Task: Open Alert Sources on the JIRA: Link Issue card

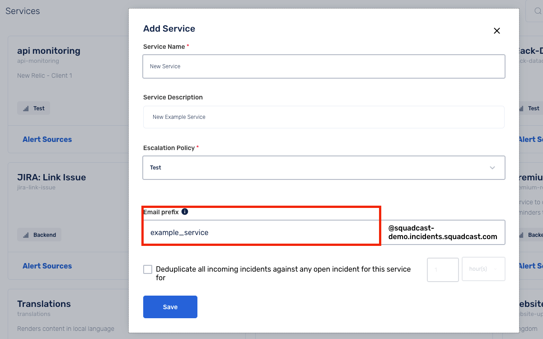Action: [x=47, y=266]
